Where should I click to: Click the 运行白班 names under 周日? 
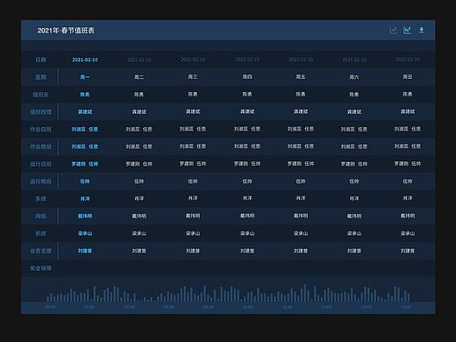(x=408, y=164)
